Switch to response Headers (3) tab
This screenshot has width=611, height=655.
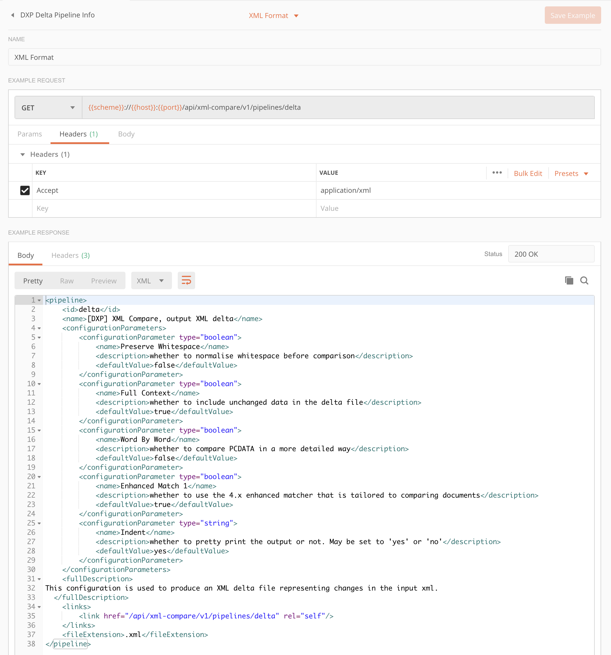[x=71, y=255]
